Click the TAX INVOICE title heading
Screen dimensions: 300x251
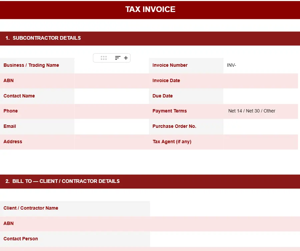pyautogui.click(x=150, y=9)
